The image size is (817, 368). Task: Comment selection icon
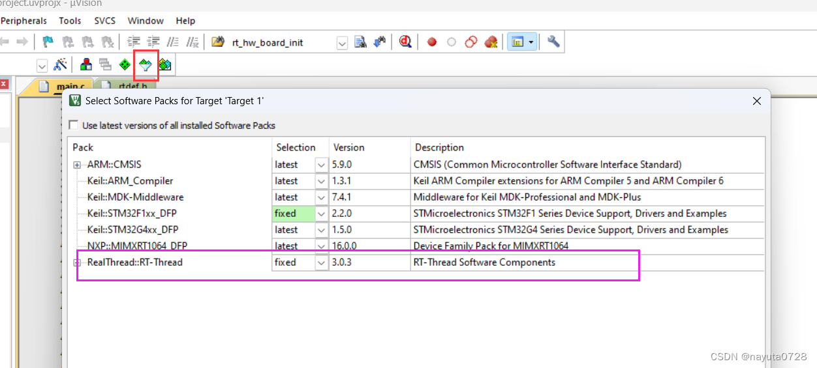(x=173, y=42)
